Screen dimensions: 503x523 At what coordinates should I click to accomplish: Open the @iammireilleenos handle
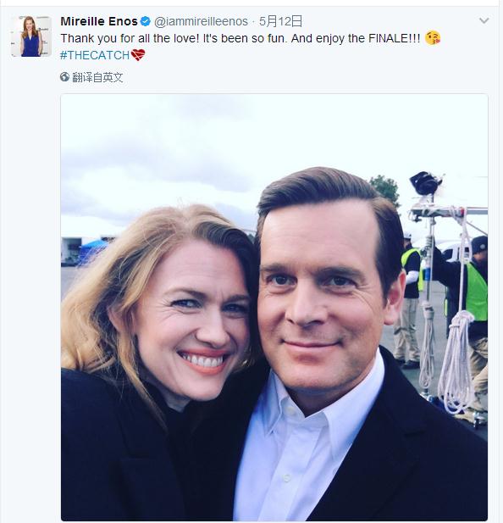[x=201, y=22]
